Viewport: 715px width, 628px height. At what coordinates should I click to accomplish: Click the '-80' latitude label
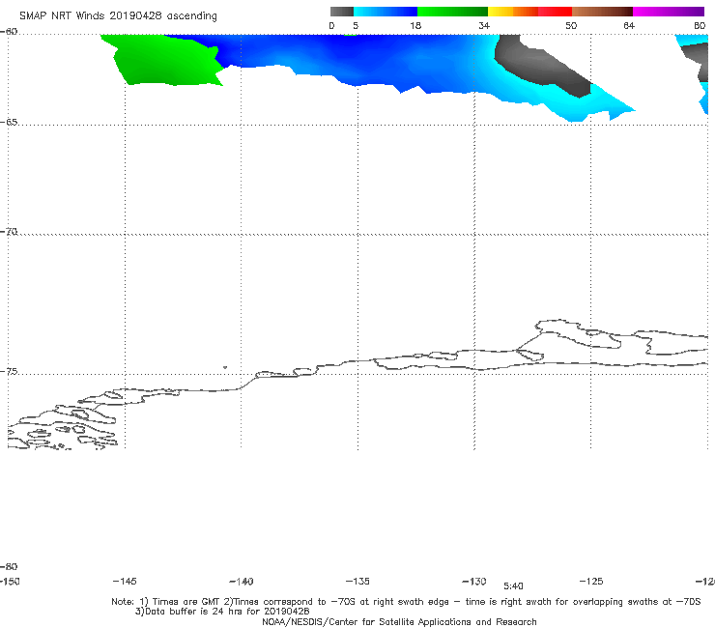click(9, 566)
